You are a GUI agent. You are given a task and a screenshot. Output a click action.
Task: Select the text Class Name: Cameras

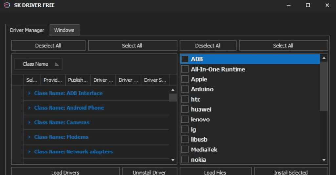(x=62, y=122)
